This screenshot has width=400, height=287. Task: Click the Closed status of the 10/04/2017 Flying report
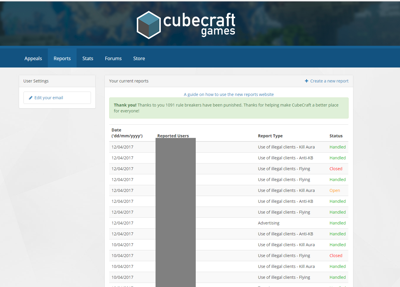pos(336,256)
